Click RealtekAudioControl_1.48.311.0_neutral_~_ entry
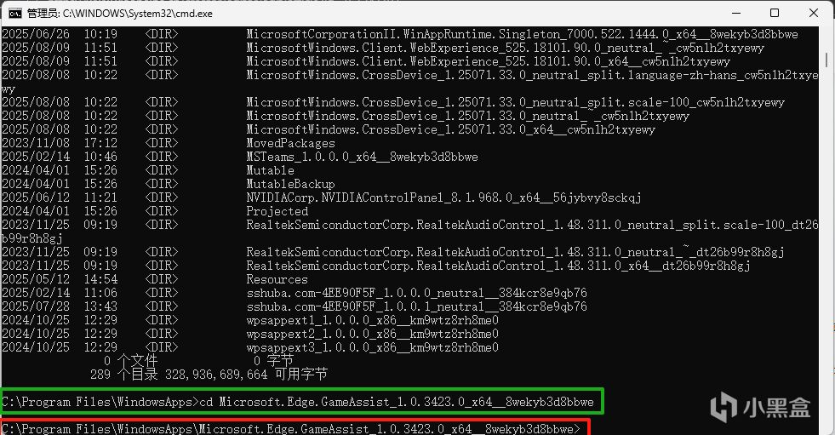The width and height of the screenshot is (835, 435). 515,252
